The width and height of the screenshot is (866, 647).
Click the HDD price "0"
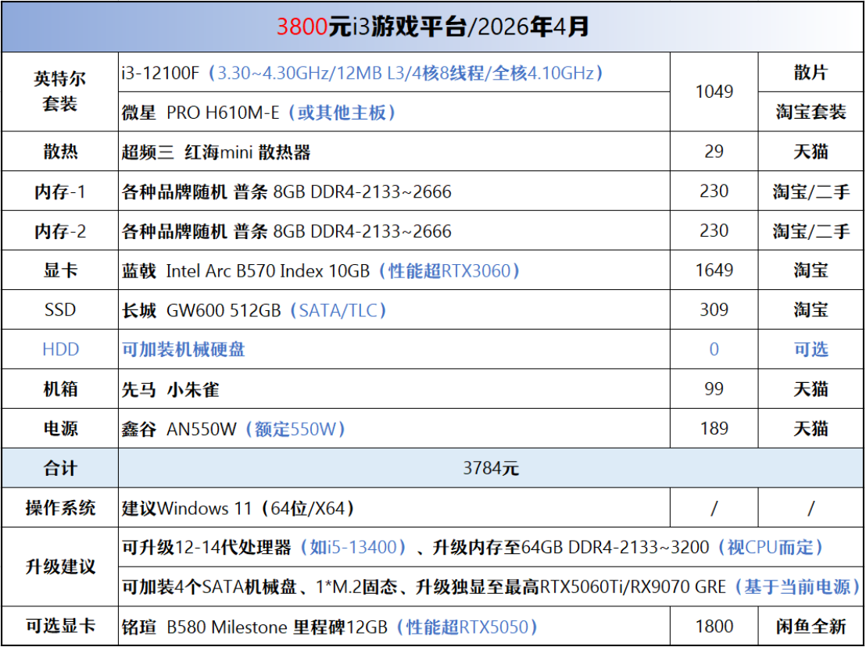click(x=714, y=349)
